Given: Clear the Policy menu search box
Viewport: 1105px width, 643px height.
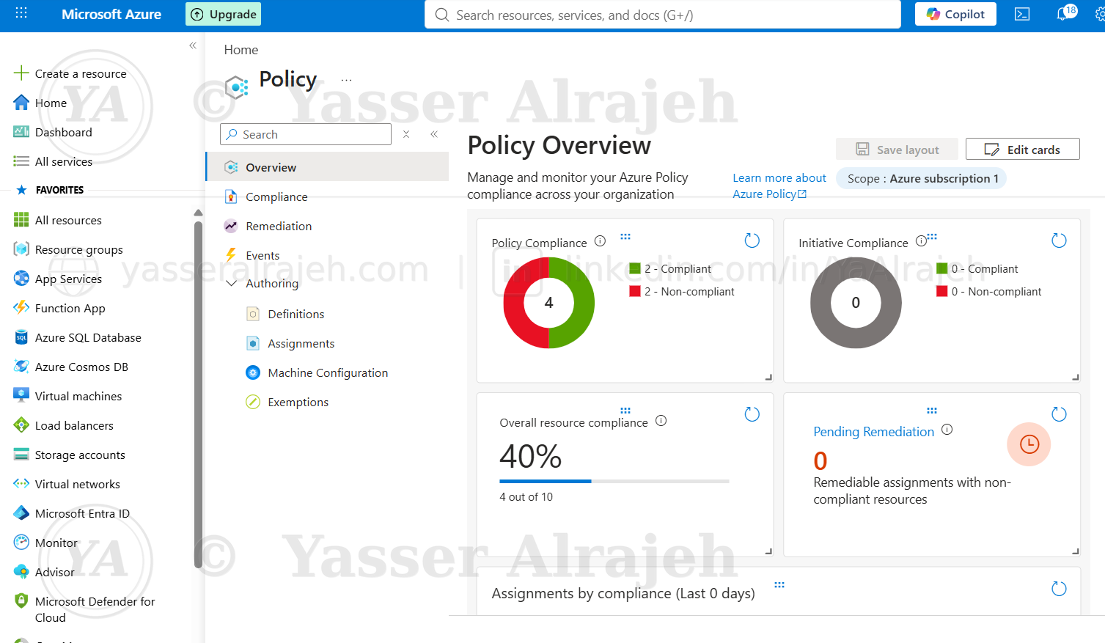Looking at the screenshot, I should 406,134.
